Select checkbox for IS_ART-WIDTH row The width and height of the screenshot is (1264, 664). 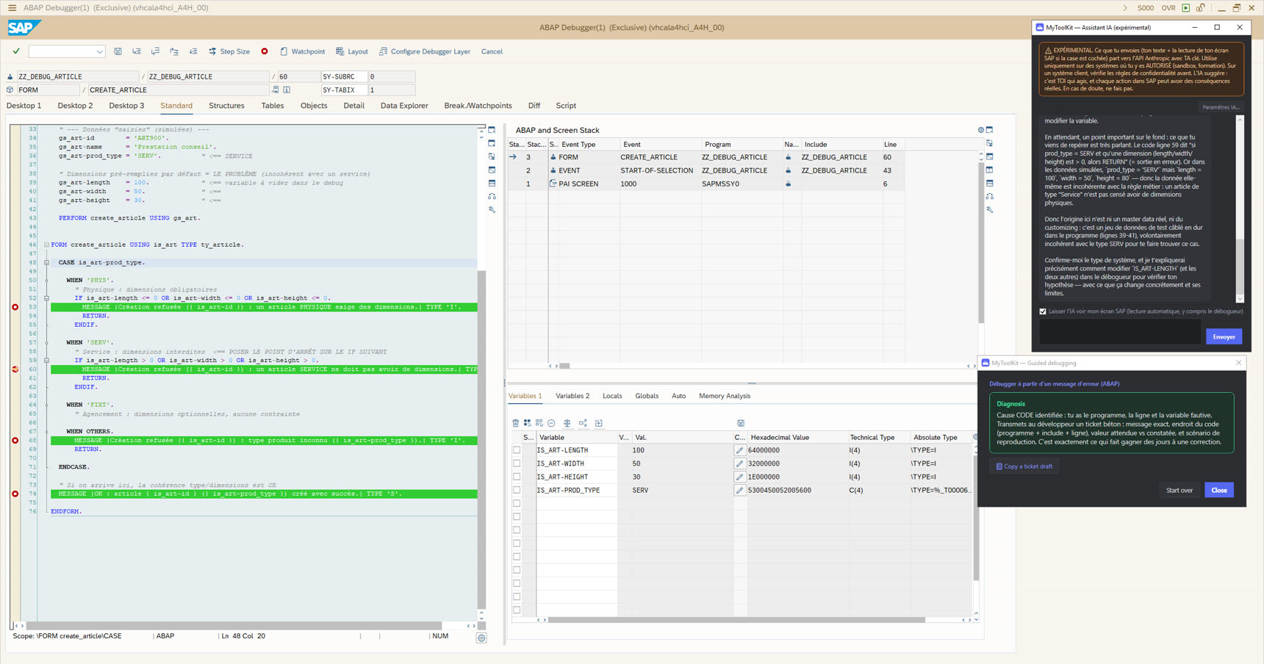pyautogui.click(x=517, y=463)
